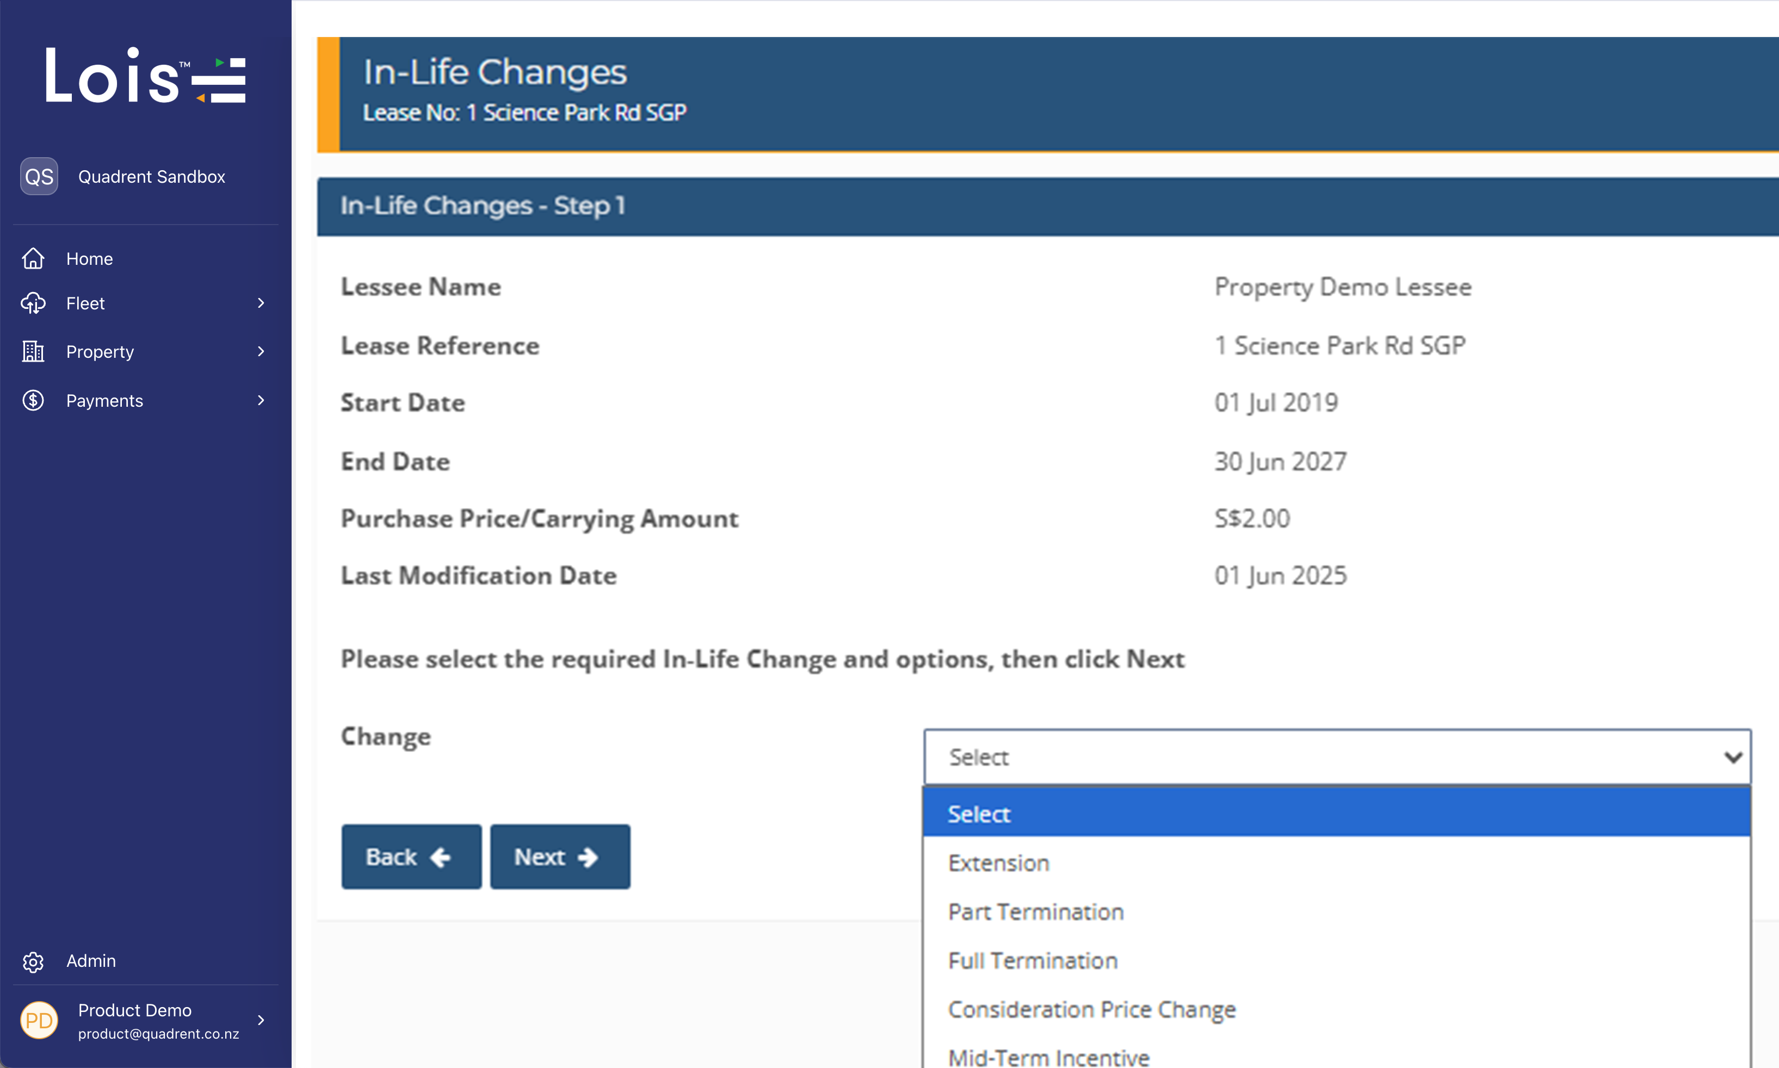Pick the highlighted Select placeholder option
Image resolution: width=1779 pixels, height=1068 pixels.
pos(979,814)
